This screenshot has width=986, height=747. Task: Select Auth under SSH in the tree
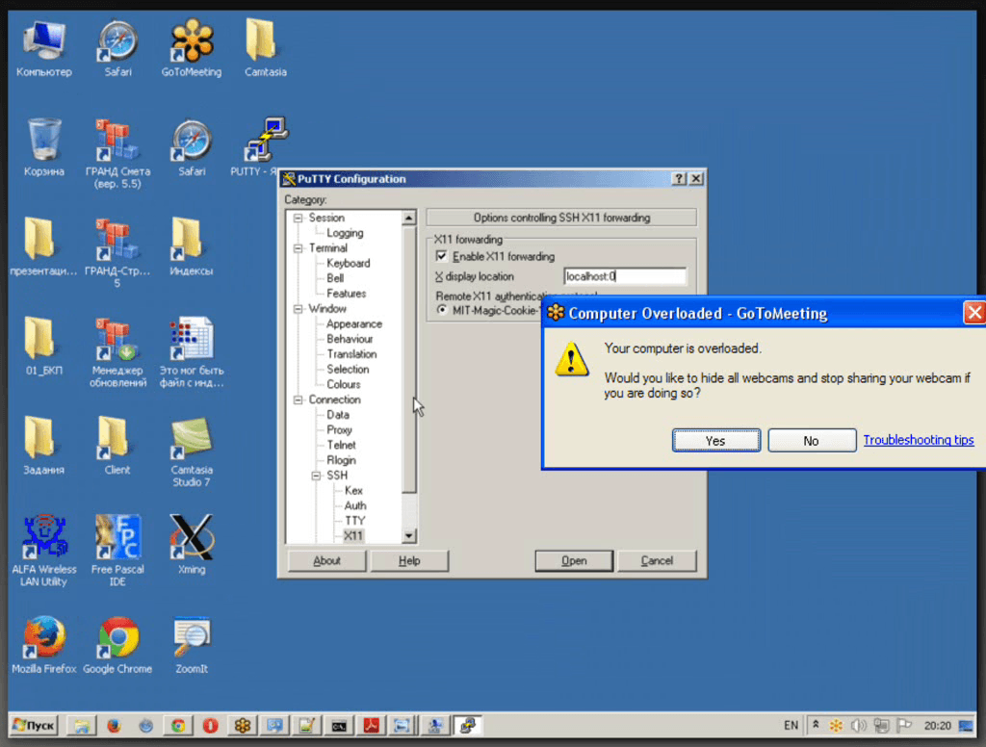point(354,505)
